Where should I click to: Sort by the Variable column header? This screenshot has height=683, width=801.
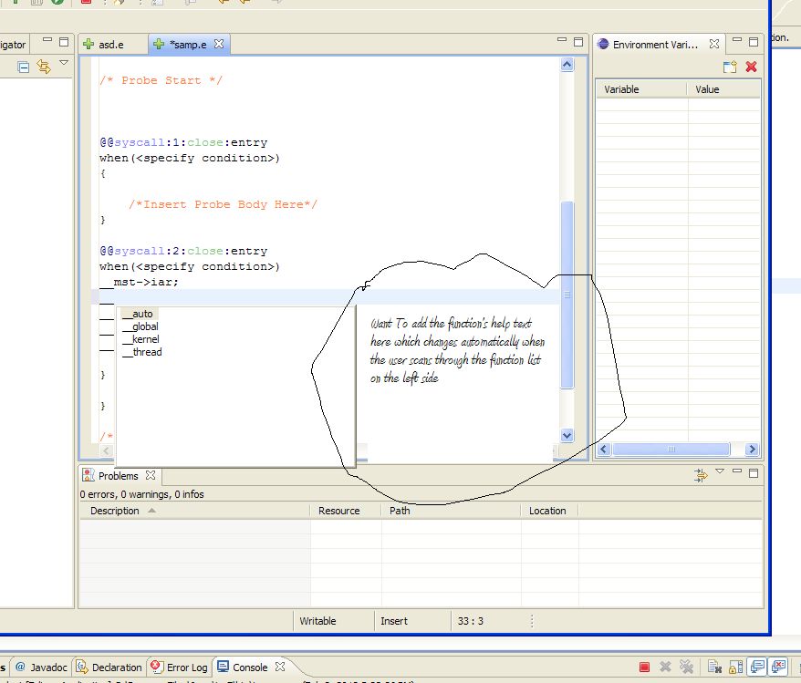pyautogui.click(x=641, y=89)
